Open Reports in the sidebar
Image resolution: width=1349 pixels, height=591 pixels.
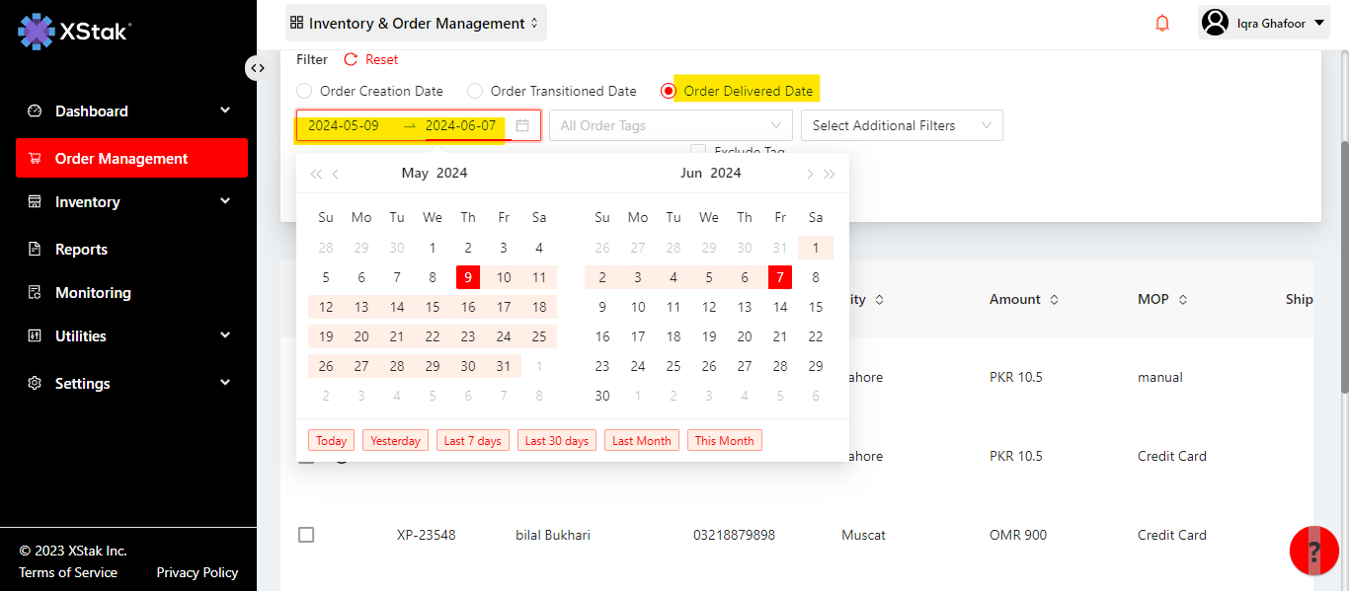[81, 250]
